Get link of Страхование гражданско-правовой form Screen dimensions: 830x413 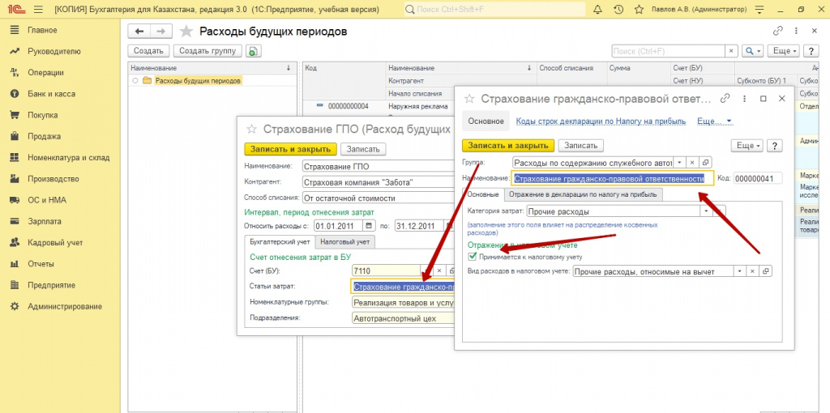point(725,98)
